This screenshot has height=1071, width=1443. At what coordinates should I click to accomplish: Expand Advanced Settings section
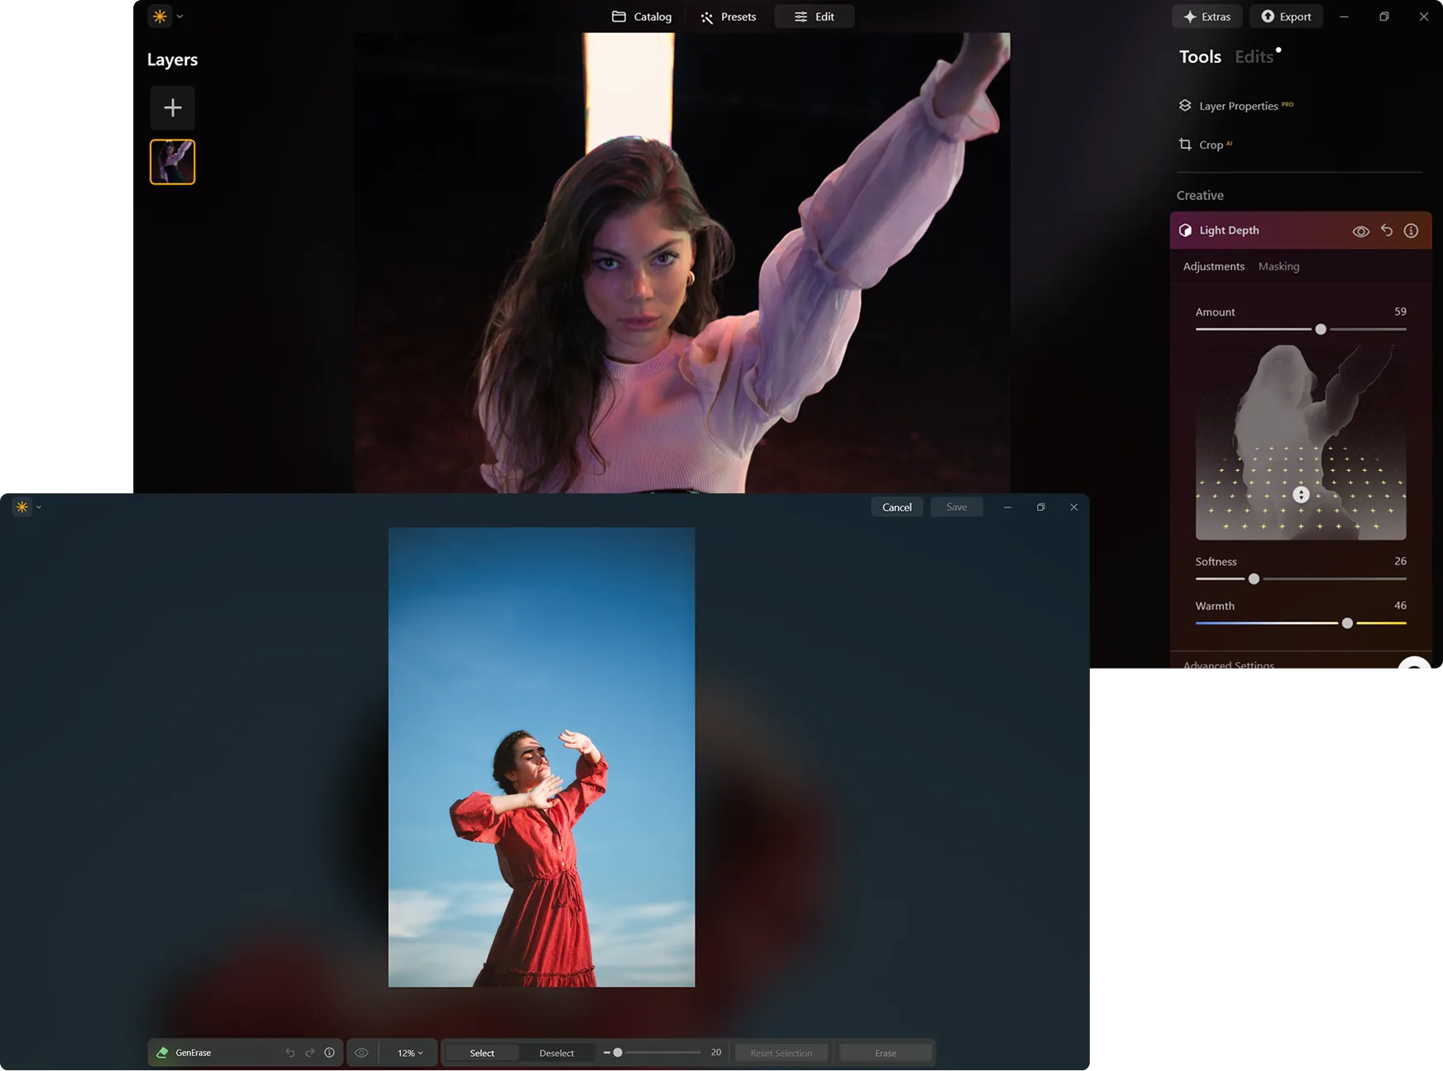pyautogui.click(x=1229, y=664)
